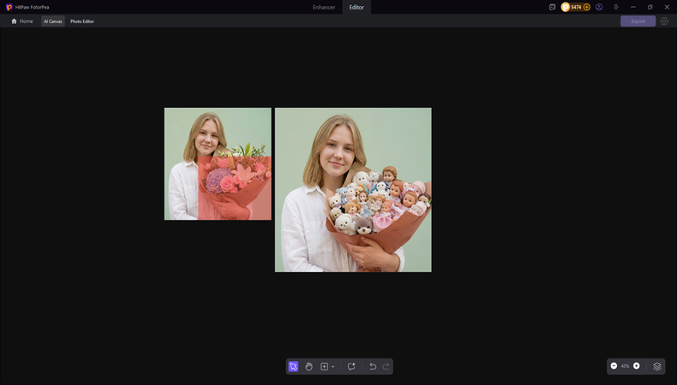The width and height of the screenshot is (677, 385).
Task: Open the AI Canvas tab
Action: click(53, 21)
